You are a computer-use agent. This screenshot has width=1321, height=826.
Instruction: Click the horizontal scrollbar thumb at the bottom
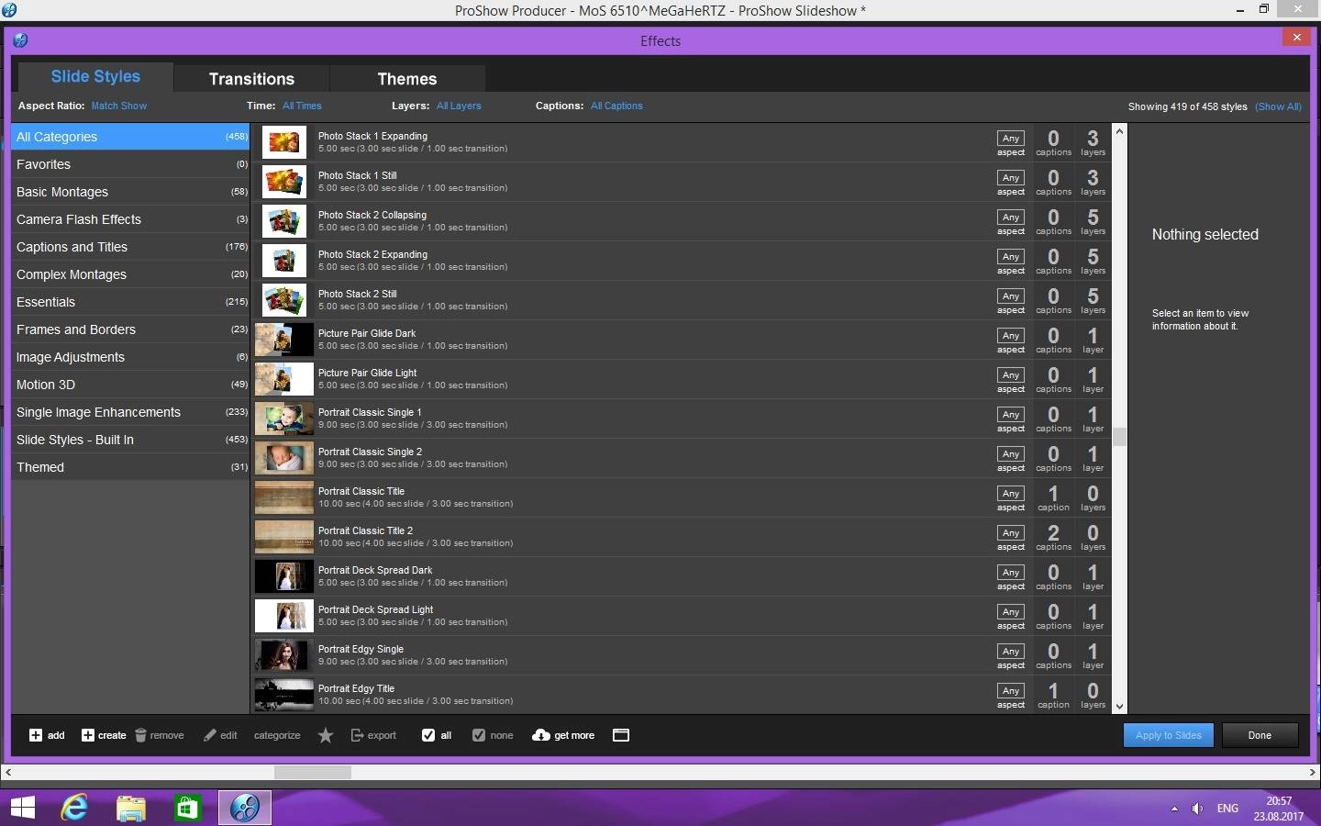(x=313, y=773)
